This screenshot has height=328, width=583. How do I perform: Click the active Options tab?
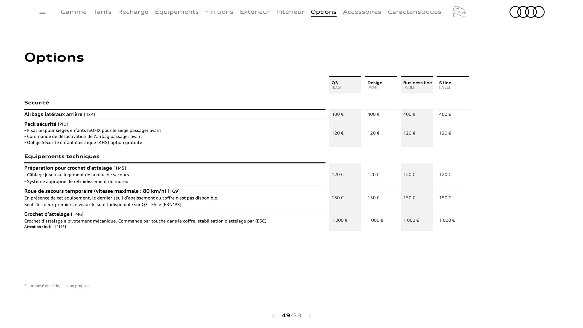point(324,12)
